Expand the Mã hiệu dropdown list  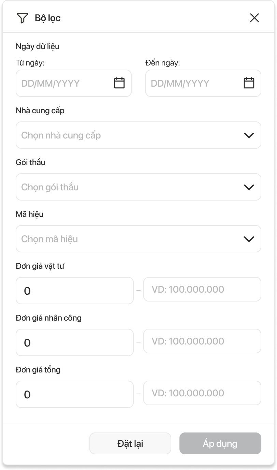(130, 239)
